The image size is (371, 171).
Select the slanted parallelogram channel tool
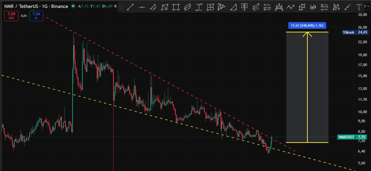point(187,7)
